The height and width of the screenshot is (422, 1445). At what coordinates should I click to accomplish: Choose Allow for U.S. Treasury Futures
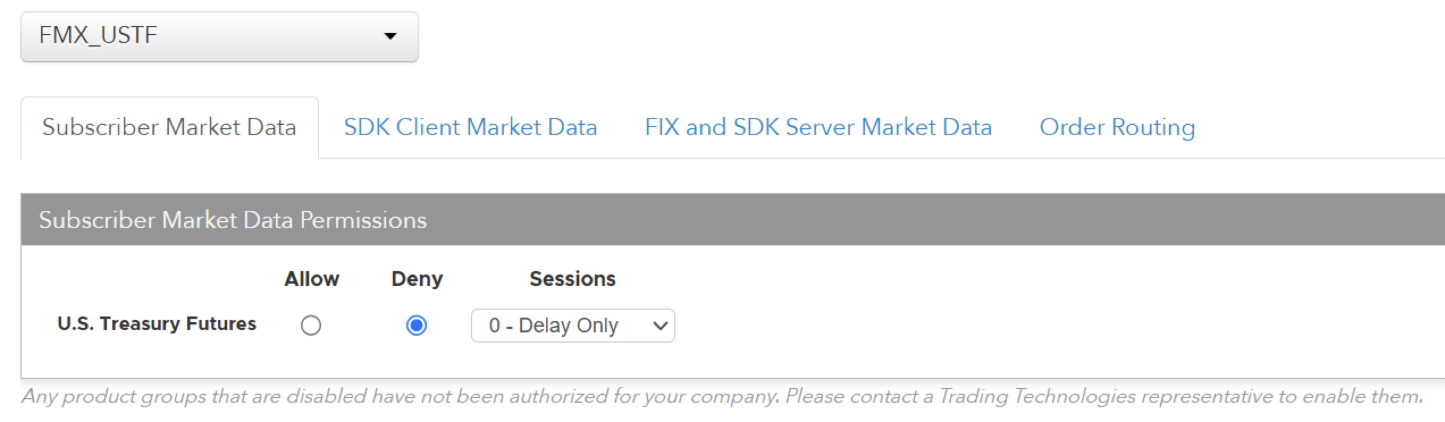click(311, 326)
